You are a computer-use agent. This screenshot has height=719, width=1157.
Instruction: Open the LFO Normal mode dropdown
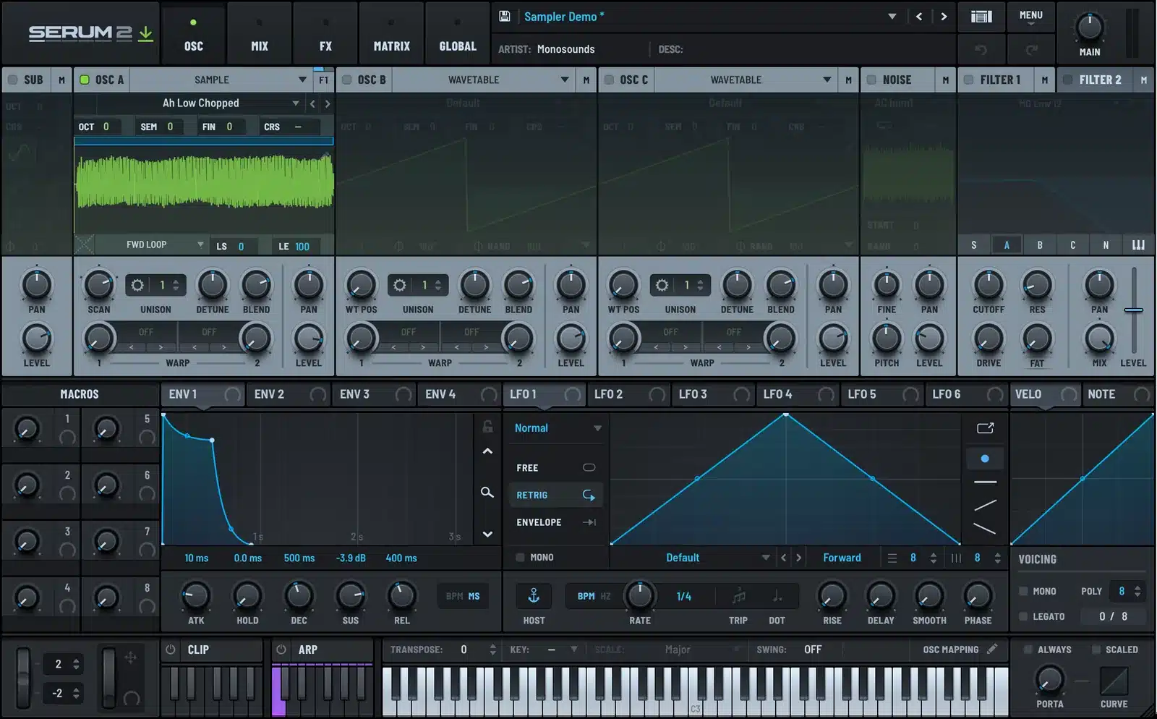(557, 428)
